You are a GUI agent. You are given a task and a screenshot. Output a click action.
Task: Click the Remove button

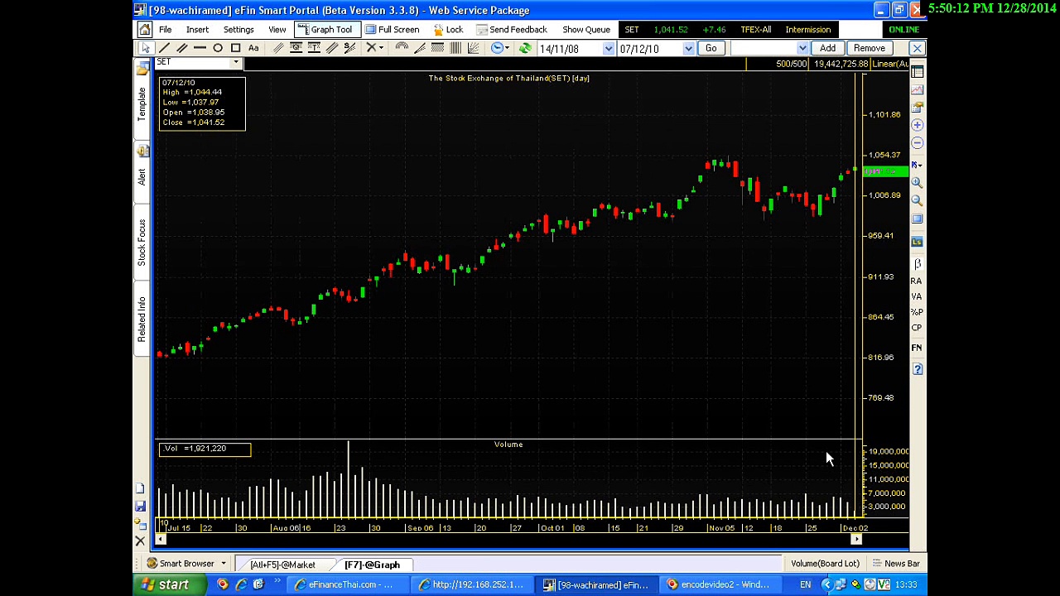pyautogui.click(x=870, y=48)
